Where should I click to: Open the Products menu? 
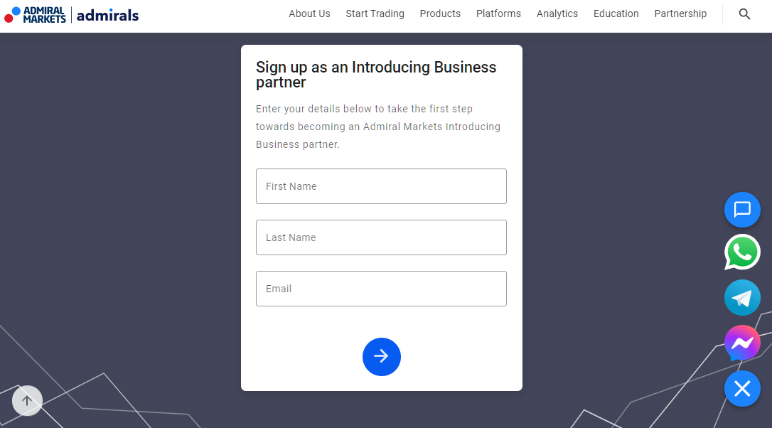click(x=440, y=14)
